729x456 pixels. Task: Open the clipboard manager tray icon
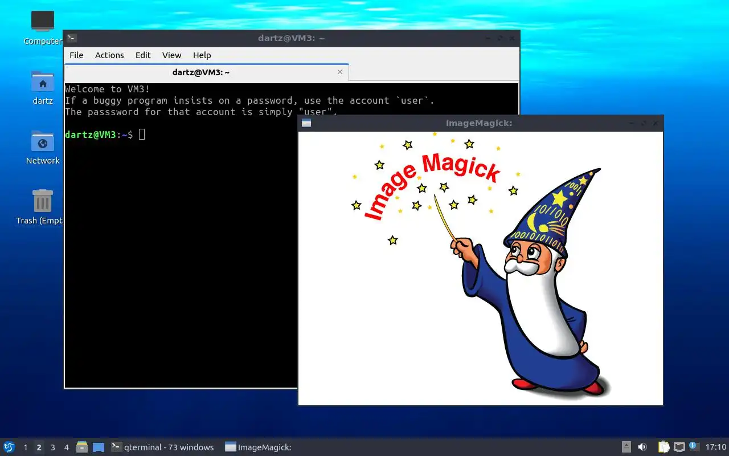coord(664,447)
